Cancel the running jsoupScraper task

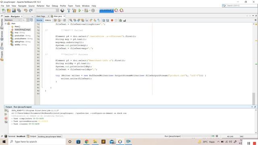(x=217, y=136)
